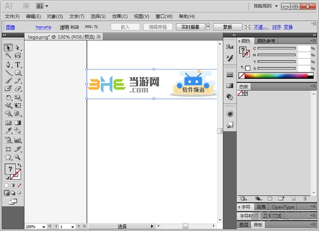Select the Slice tool
The width and height of the screenshot is (319, 231).
click(18, 149)
